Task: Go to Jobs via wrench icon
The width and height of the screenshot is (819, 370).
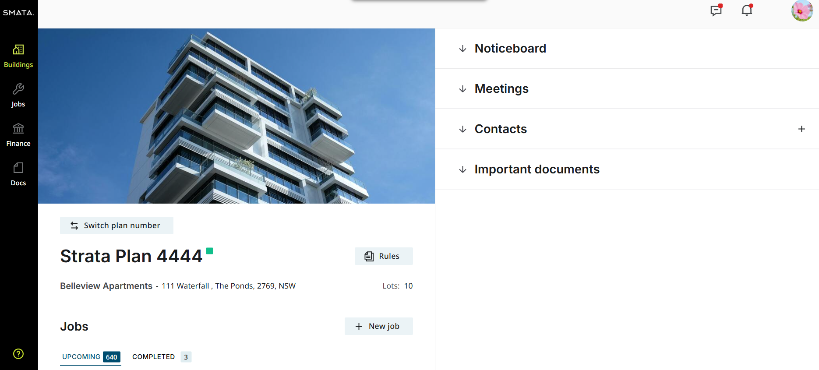Action: point(18,95)
